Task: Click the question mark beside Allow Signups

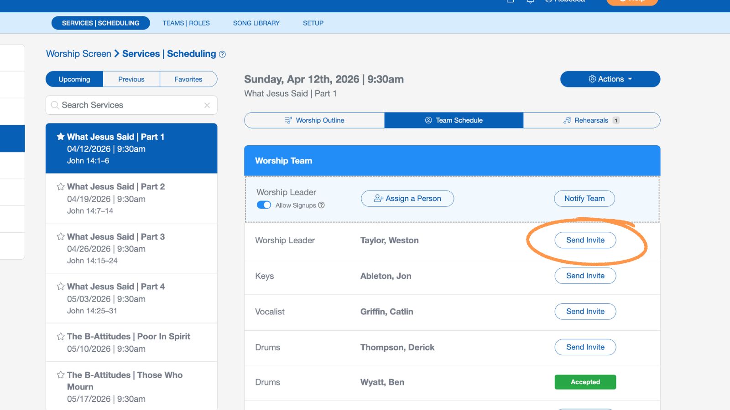Action: coord(321,205)
